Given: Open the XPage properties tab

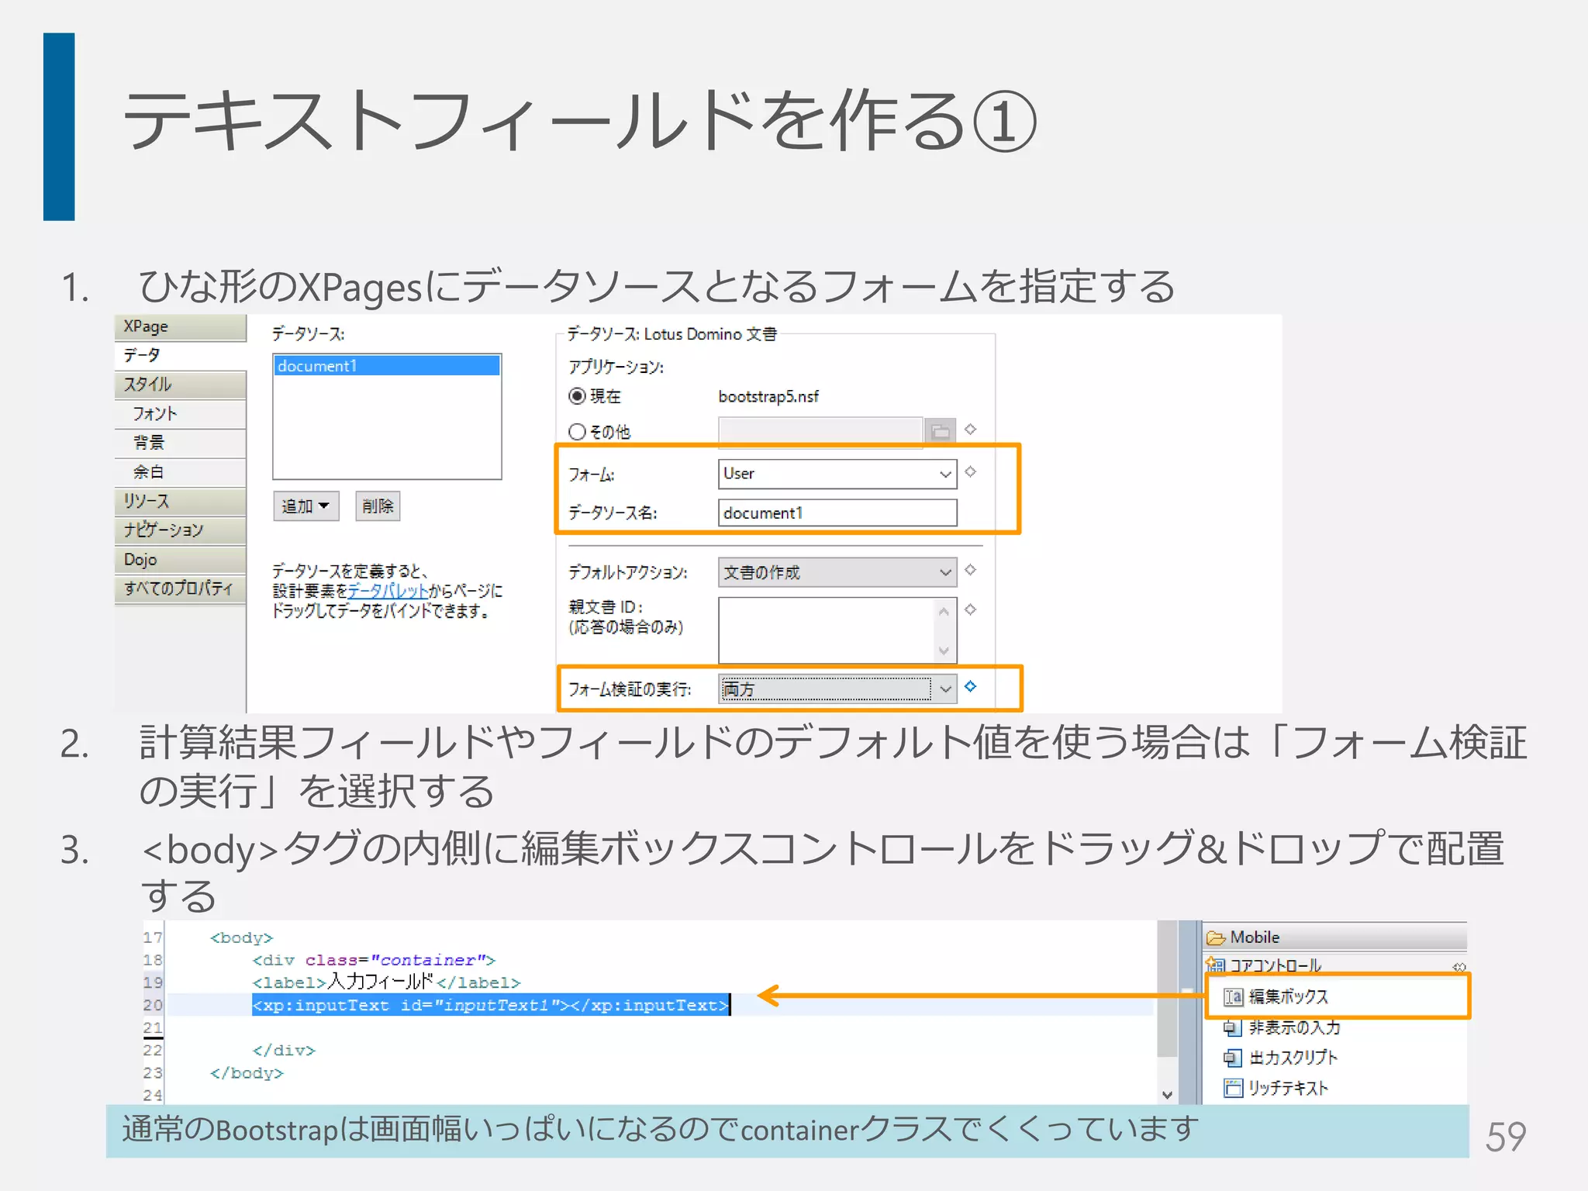Looking at the screenshot, I should (180, 326).
